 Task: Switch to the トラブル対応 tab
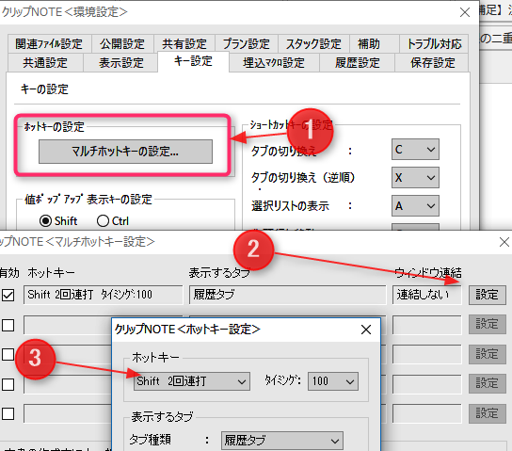click(434, 43)
